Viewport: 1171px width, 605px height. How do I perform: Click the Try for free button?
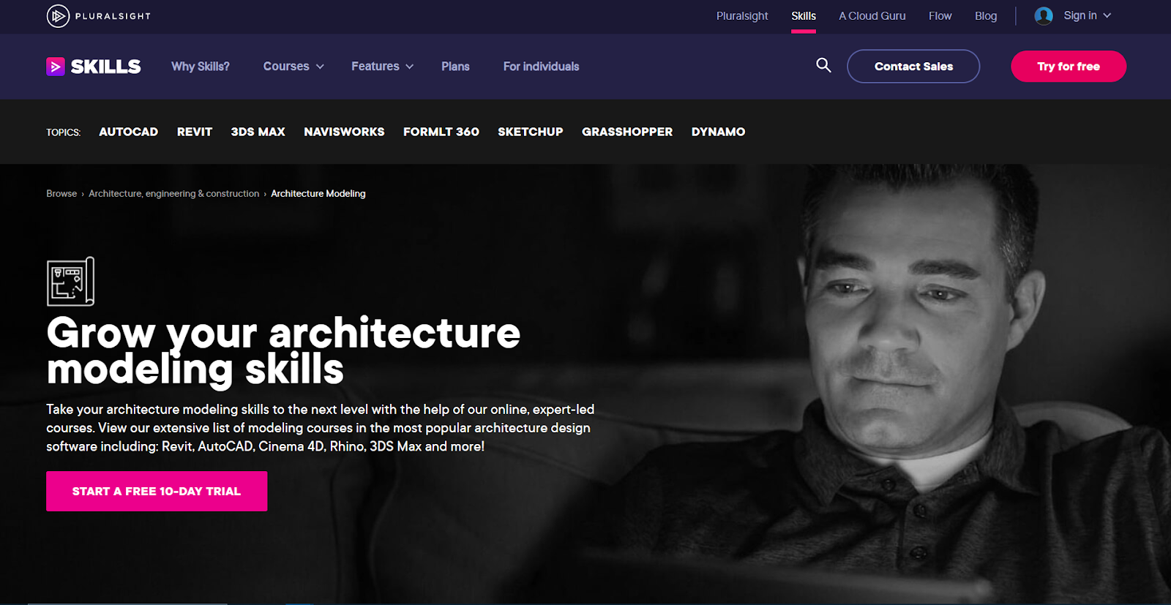pyautogui.click(x=1069, y=66)
